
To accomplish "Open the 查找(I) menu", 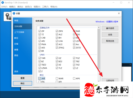I will tap(20, 7).
